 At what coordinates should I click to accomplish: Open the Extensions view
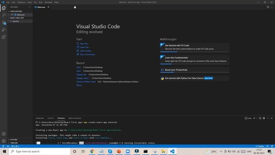coord(4,37)
